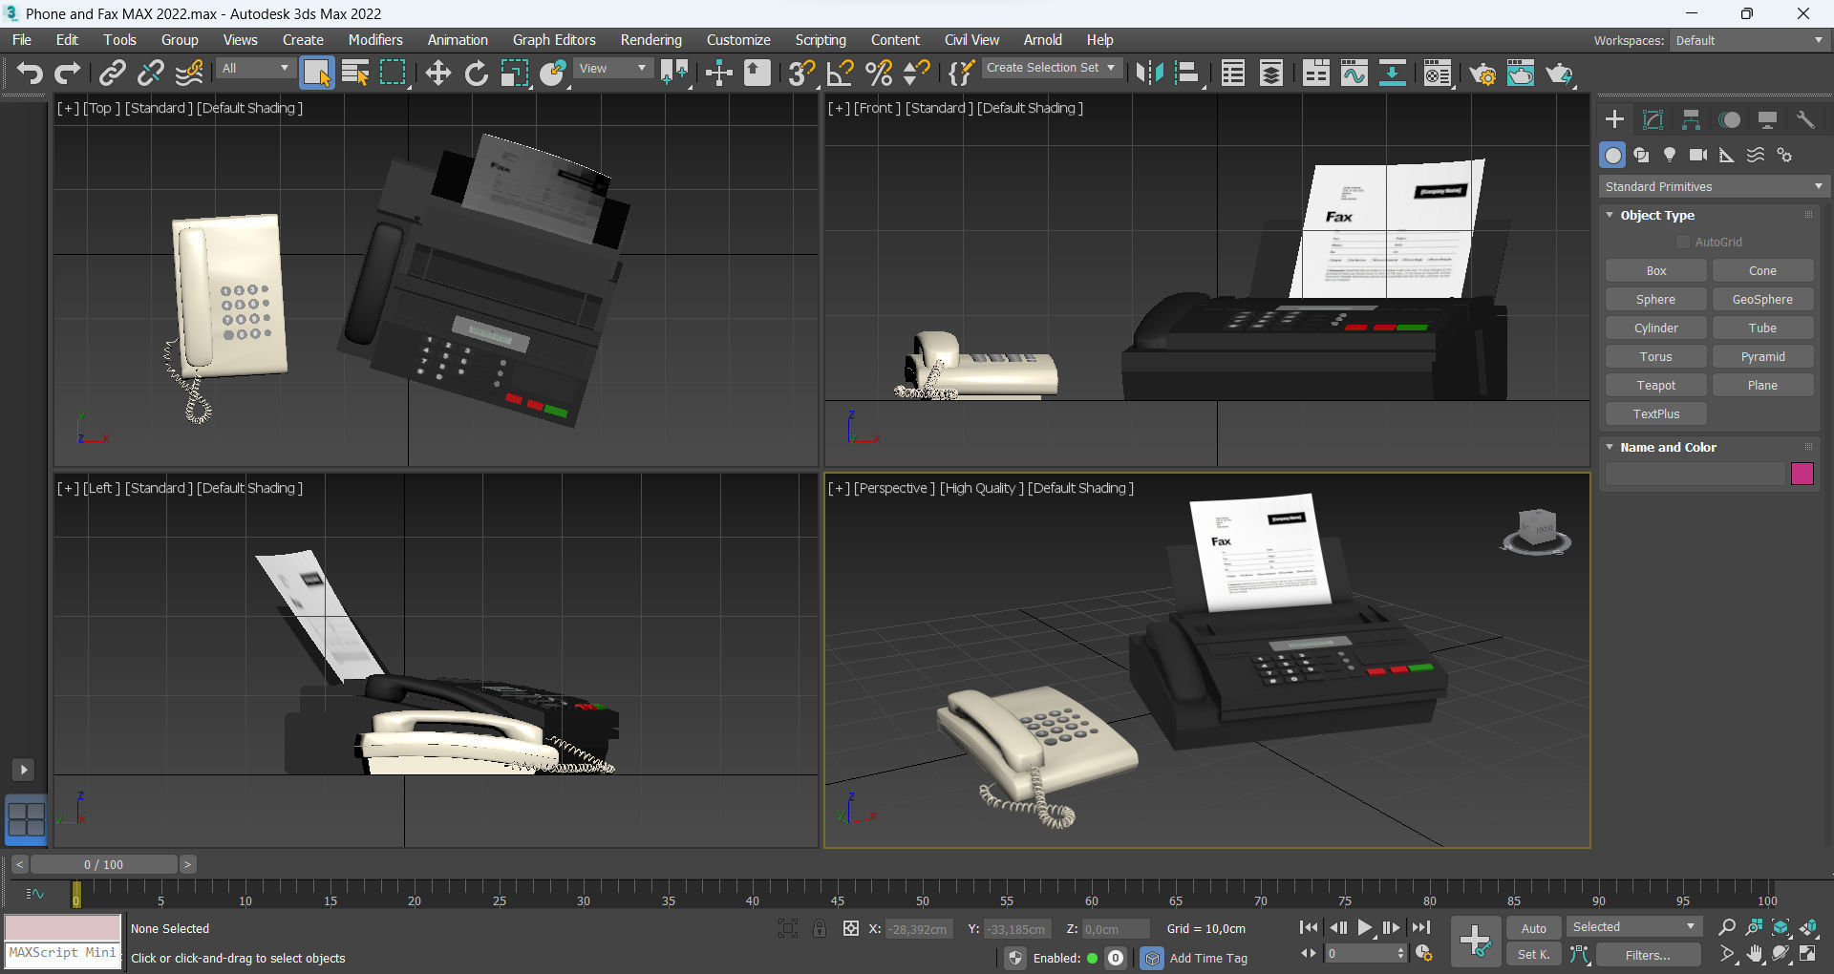Open the Rendering menu
1834x974 pixels.
(x=651, y=40)
